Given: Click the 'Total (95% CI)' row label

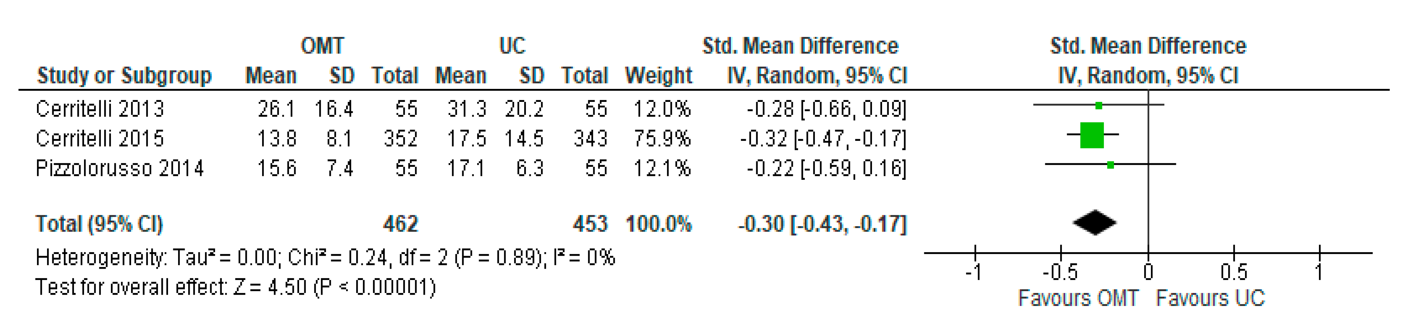Looking at the screenshot, I should pos(99,224).
